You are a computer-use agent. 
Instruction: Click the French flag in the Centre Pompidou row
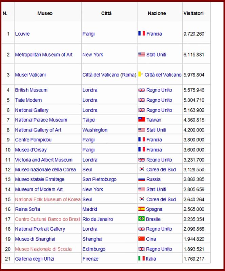(142, 139)
